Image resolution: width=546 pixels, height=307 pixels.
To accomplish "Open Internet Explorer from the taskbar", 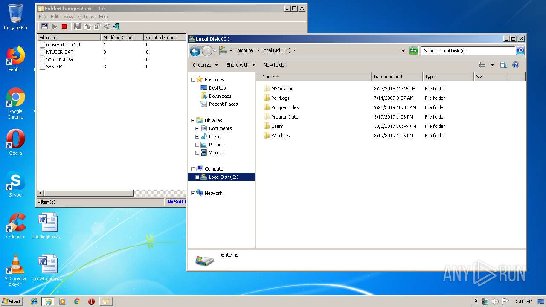I will tap(34, 301).
